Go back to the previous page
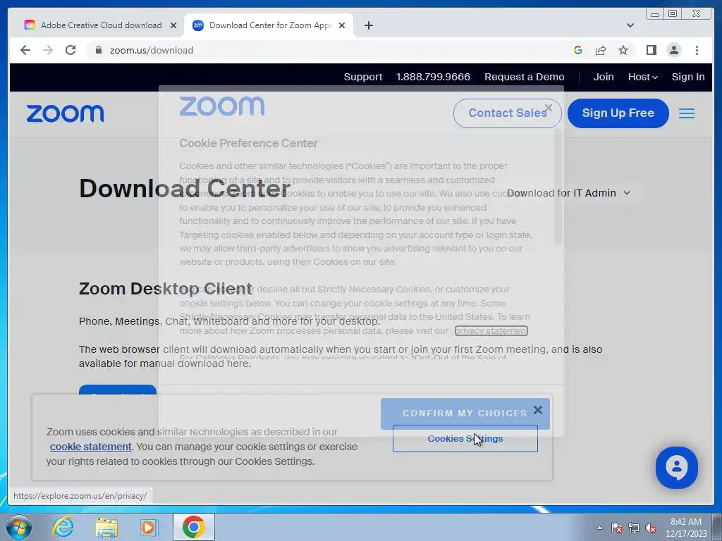Viewport: 722px width, 541px height. click(x=25, y=50)
